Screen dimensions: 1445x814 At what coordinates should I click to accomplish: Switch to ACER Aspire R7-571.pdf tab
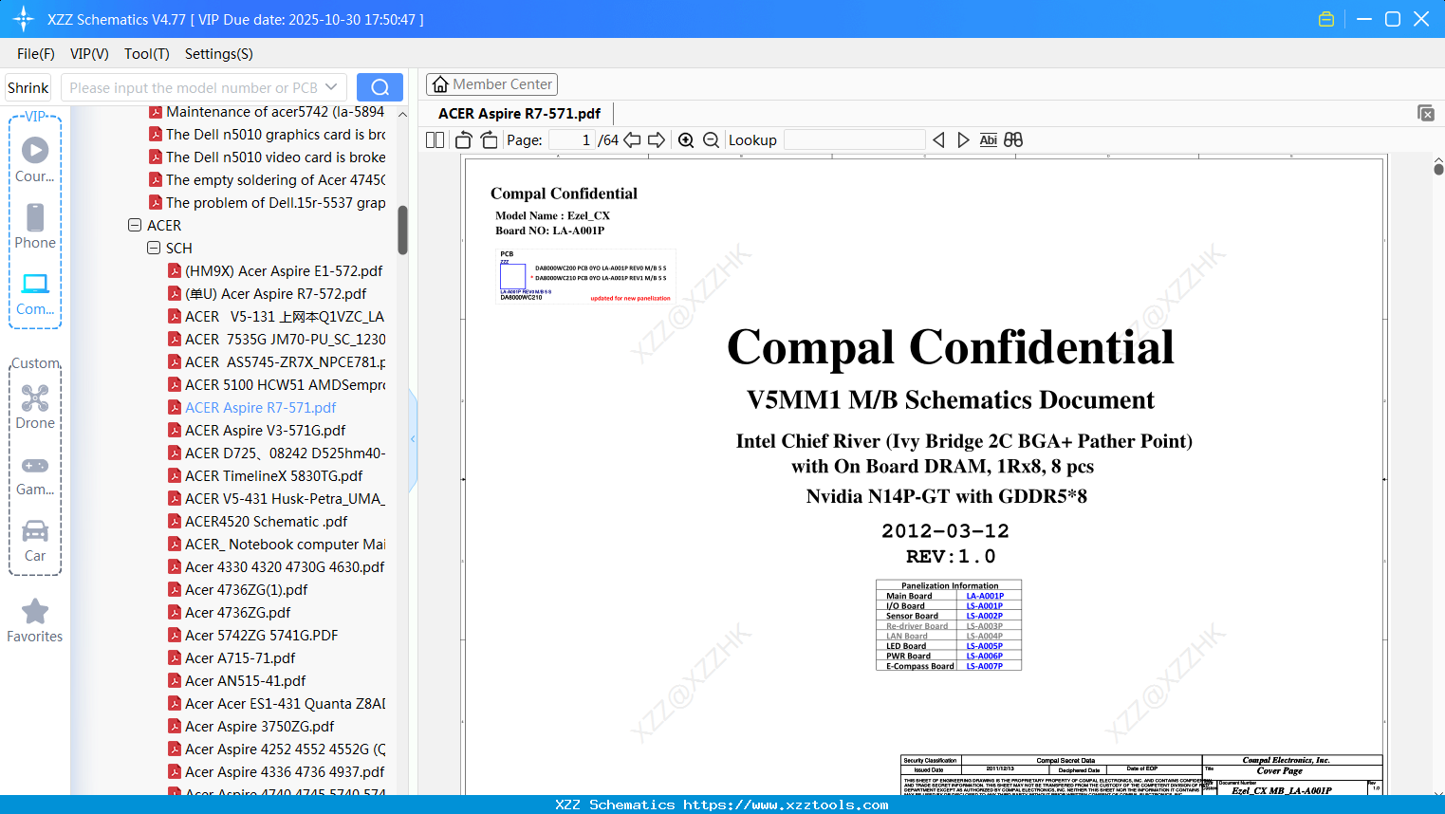pyautogui.click(x=519, y=114)
